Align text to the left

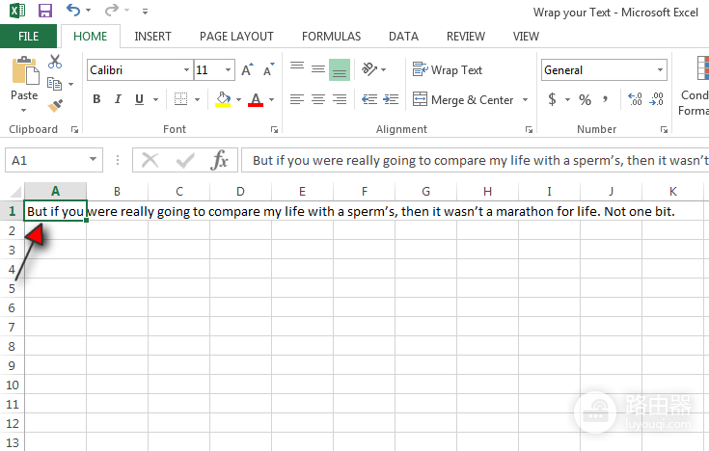(297, 99)
